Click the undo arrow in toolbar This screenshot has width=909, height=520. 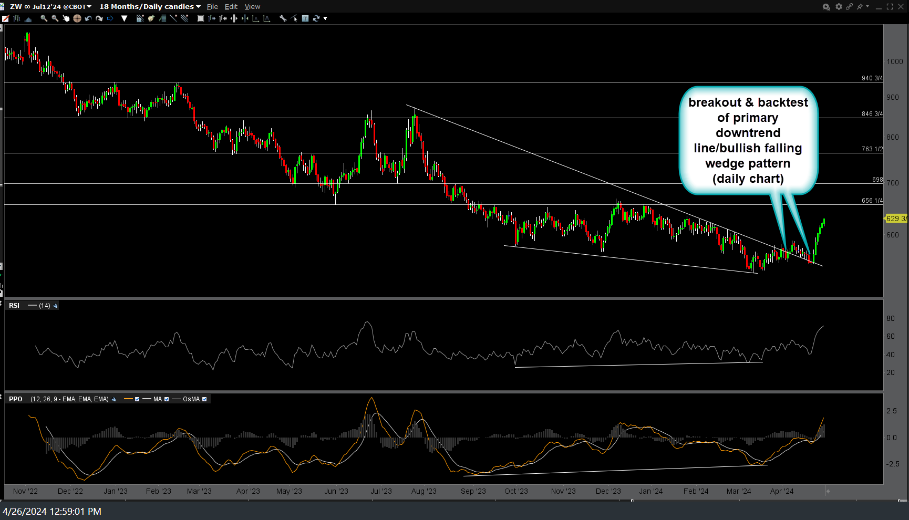pyautogui.click(x=88, y=18)
